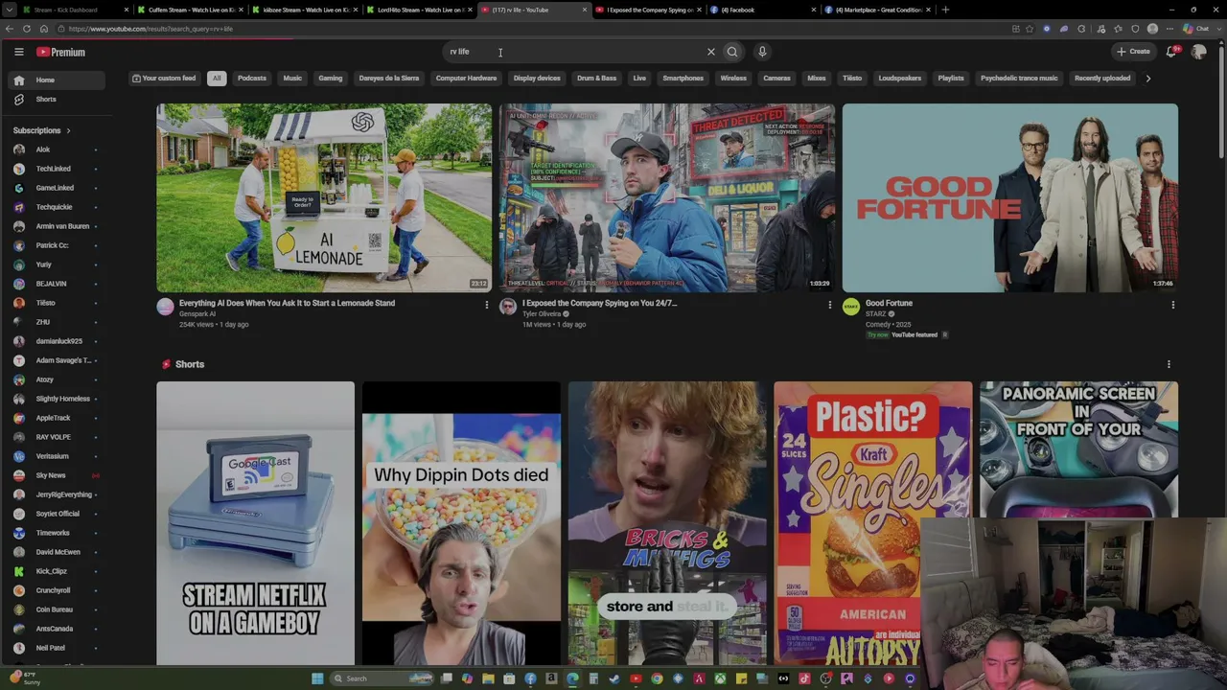Select the Drum & Bass filter chip
The width and height of the screenshot is (1227, 690).
coord(596,79)
